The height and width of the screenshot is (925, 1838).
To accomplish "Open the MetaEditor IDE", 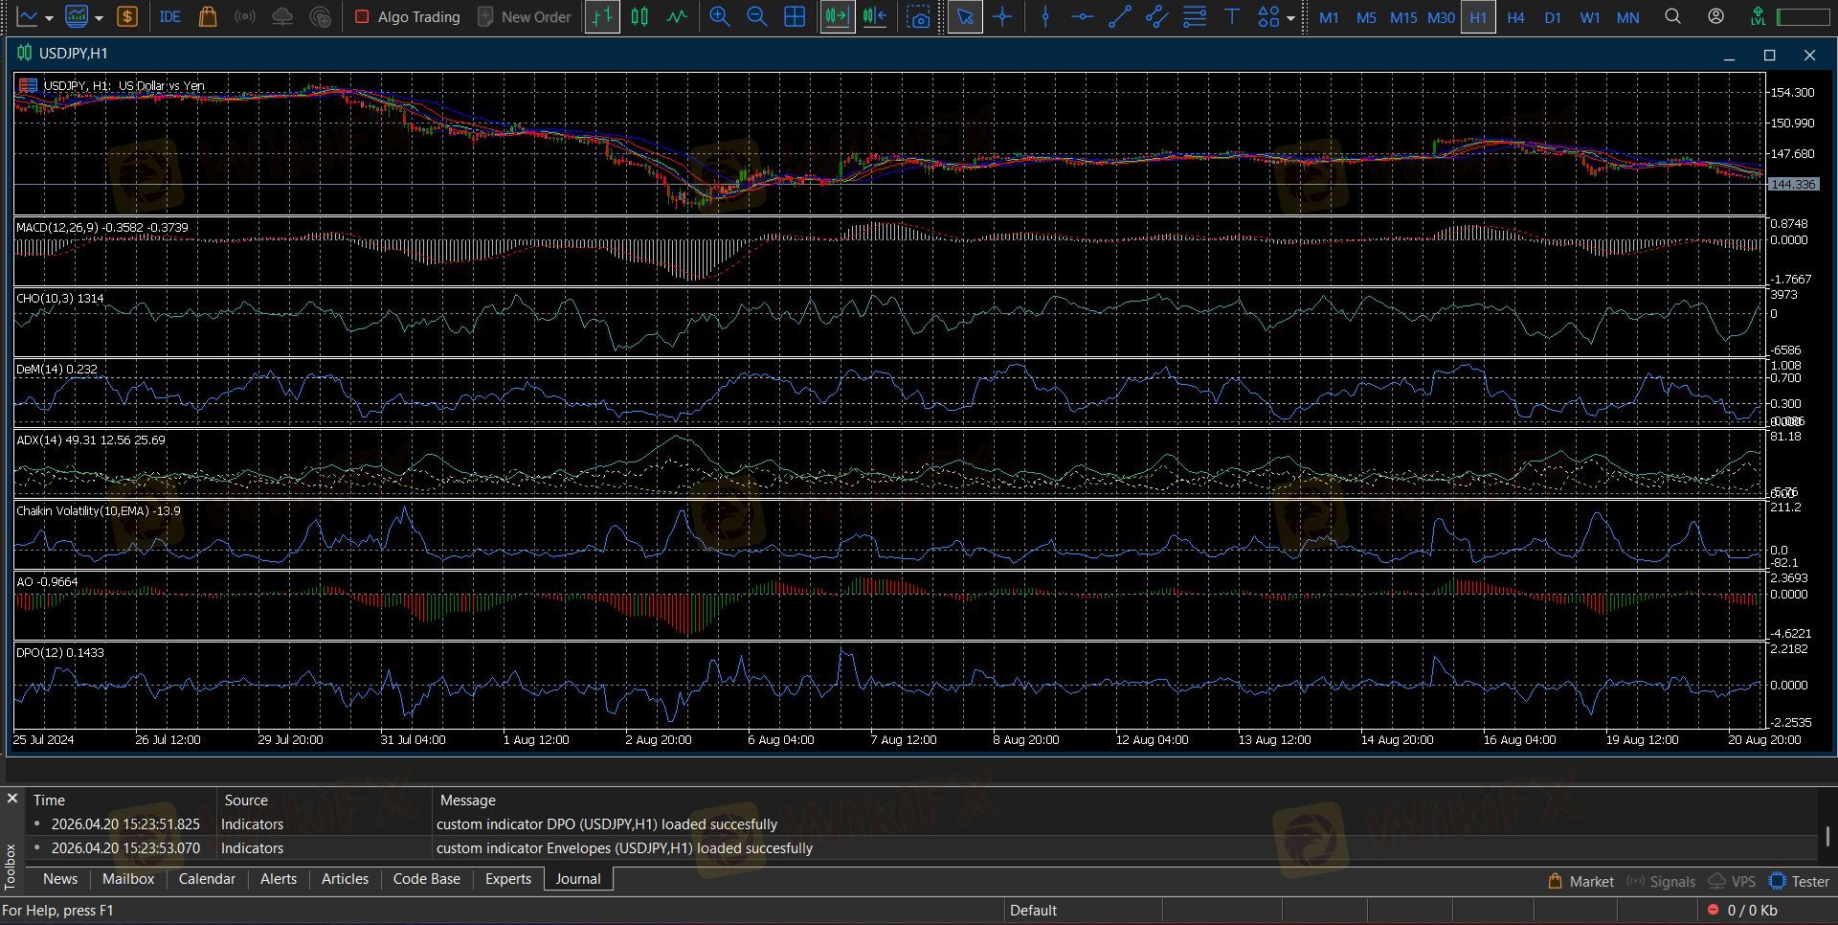I will tap(169, 17).
